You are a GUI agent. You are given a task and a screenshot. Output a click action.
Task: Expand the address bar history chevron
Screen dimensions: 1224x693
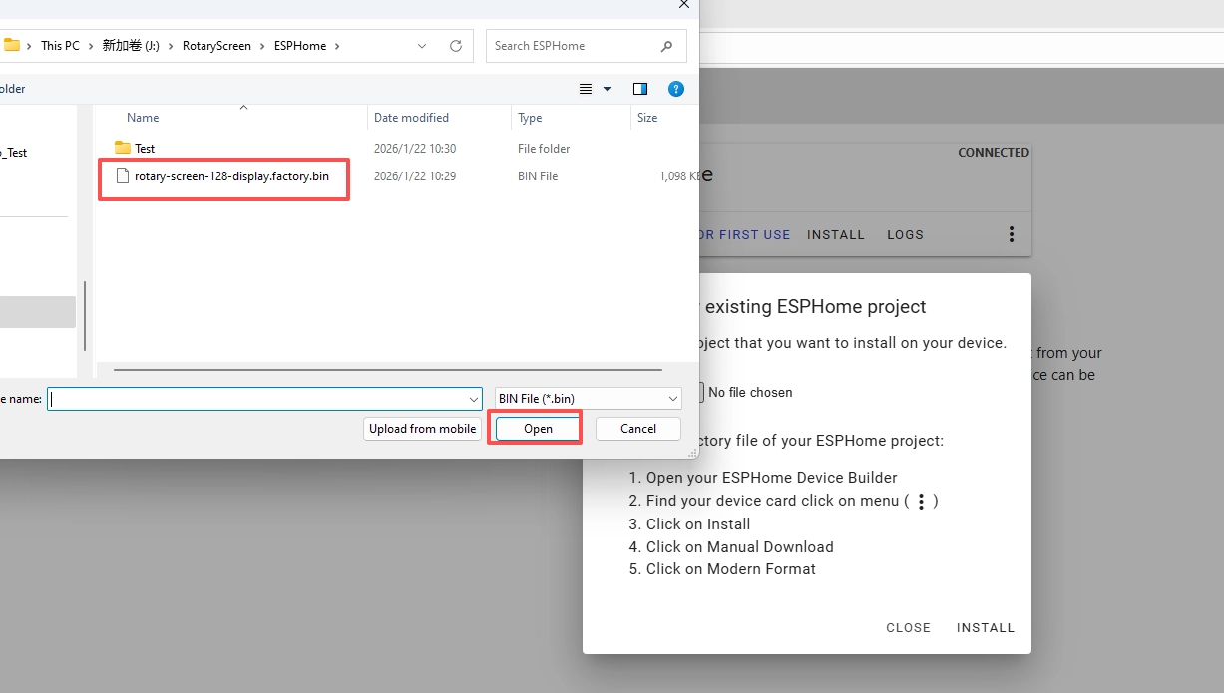click(x=422, y=46)
